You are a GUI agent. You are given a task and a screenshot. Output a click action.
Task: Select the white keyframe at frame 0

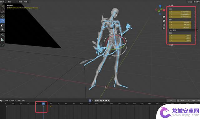click(x=6, y=106)
